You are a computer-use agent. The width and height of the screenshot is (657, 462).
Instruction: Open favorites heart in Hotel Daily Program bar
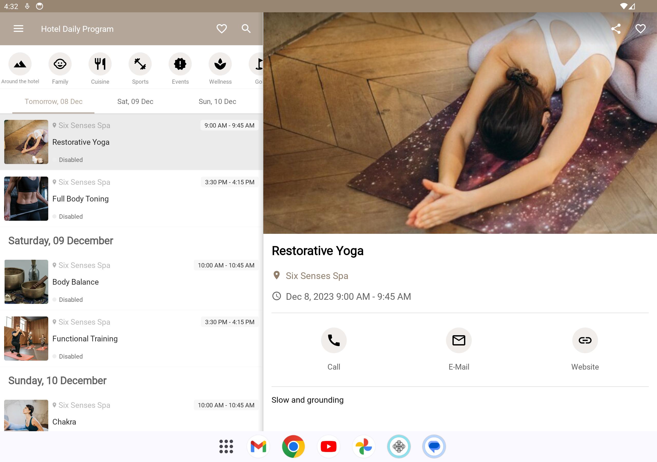click(x=221, y=29)
